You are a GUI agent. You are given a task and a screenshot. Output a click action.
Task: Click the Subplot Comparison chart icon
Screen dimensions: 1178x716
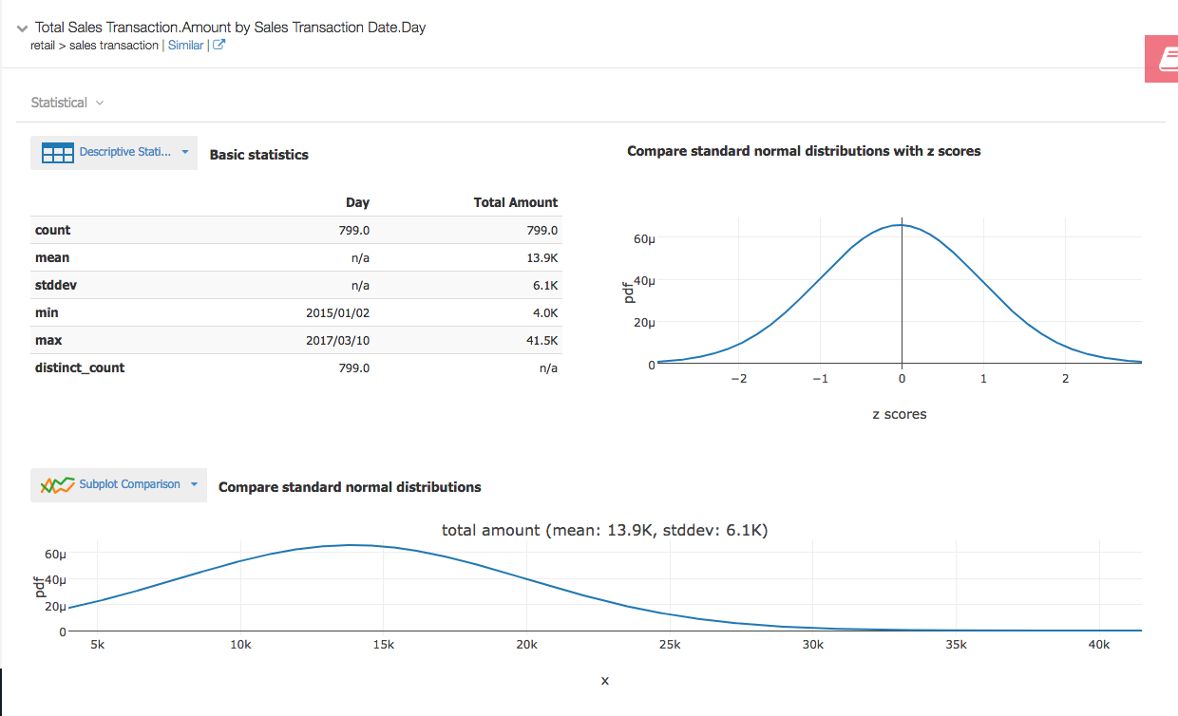click(x=57, y=485)
